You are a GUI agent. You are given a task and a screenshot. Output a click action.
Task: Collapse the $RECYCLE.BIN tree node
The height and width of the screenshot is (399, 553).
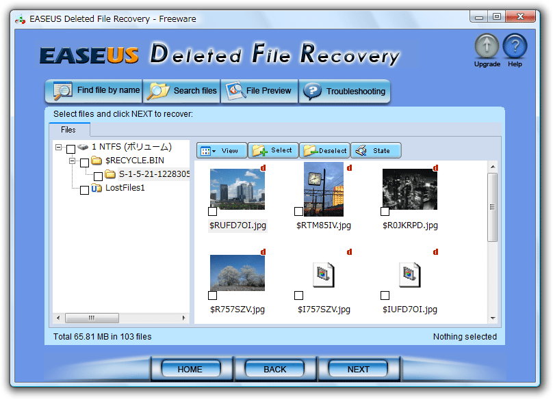(73, 161)
